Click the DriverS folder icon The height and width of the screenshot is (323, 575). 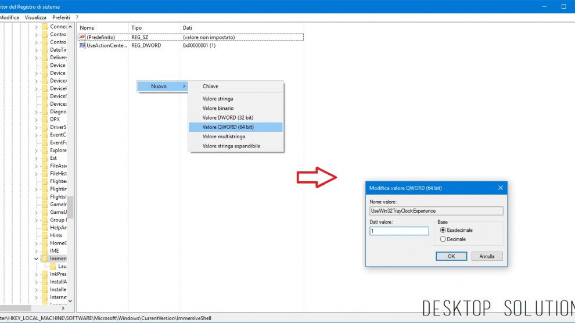coord(45,127)
